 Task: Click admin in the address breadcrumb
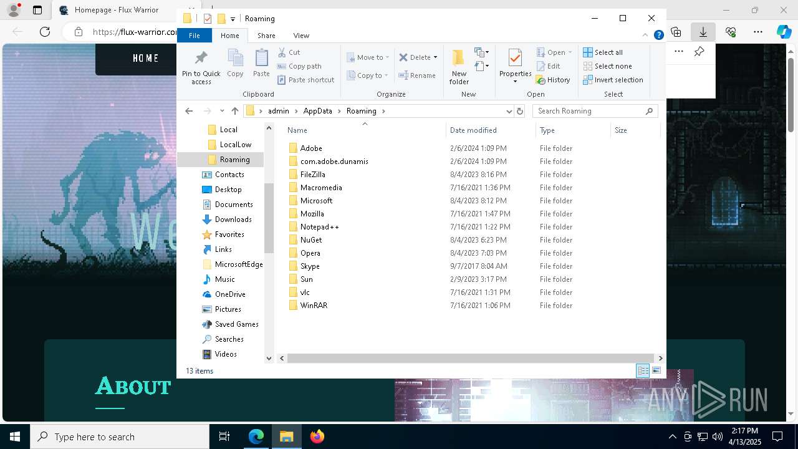279,111
